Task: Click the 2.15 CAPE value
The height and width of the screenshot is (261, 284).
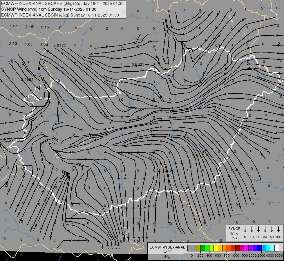Action: [x=45, y=27]
